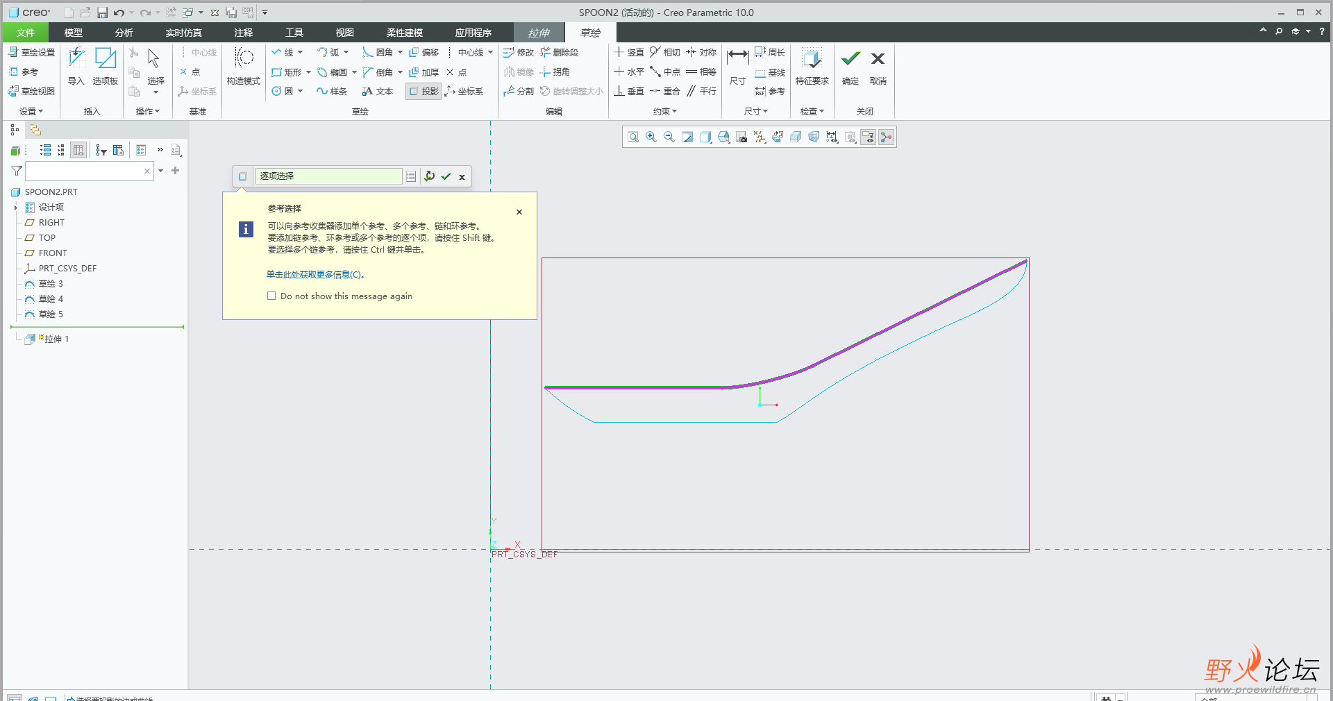Open the Fillet options dropdown arrow
1333x701 pixels.
pos(401,52)
